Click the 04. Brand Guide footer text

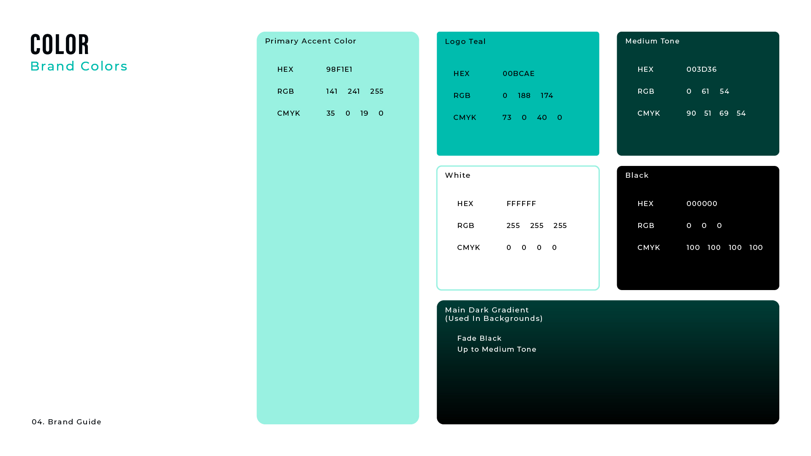[66, 422]
